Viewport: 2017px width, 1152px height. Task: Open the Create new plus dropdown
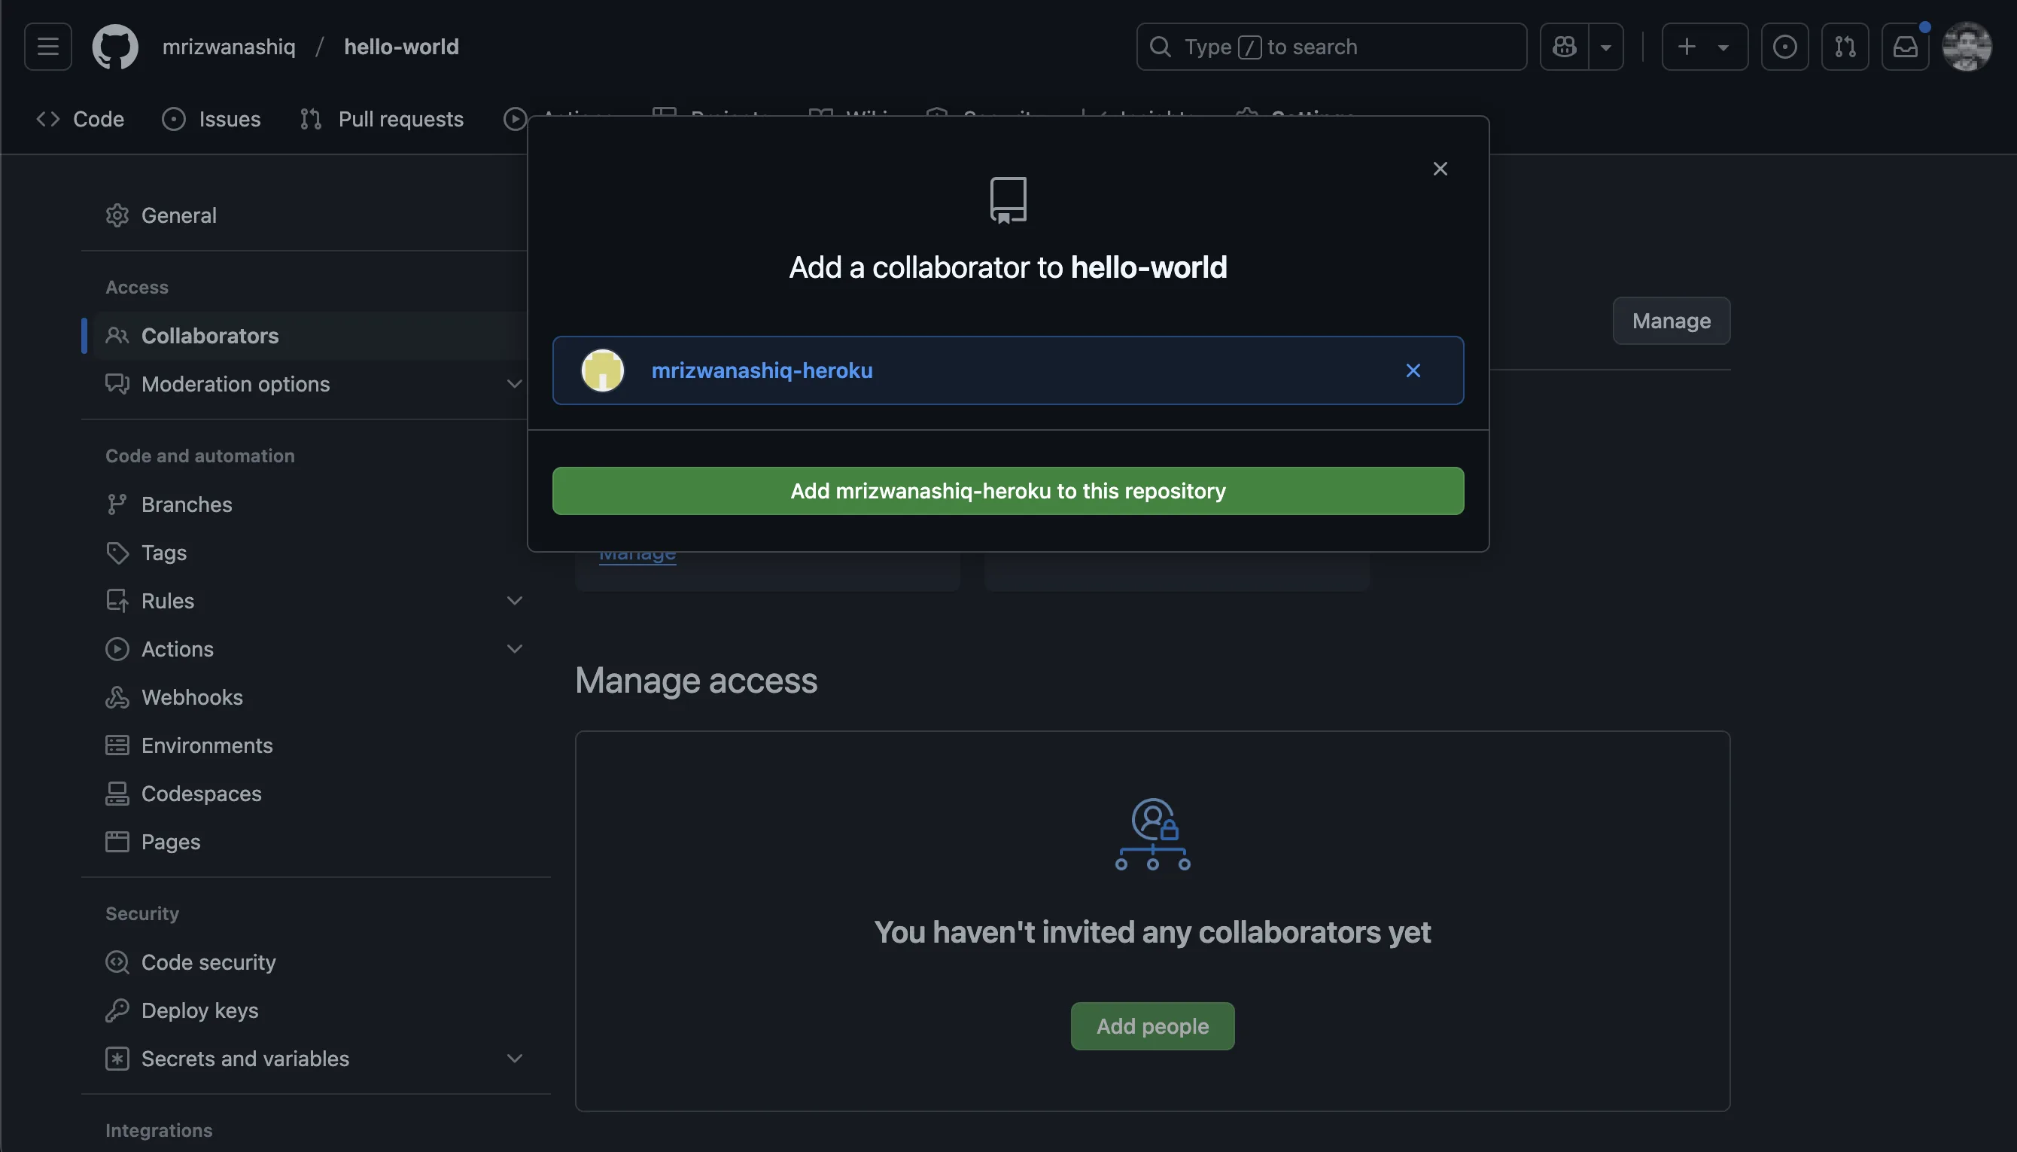[1704, 47]
